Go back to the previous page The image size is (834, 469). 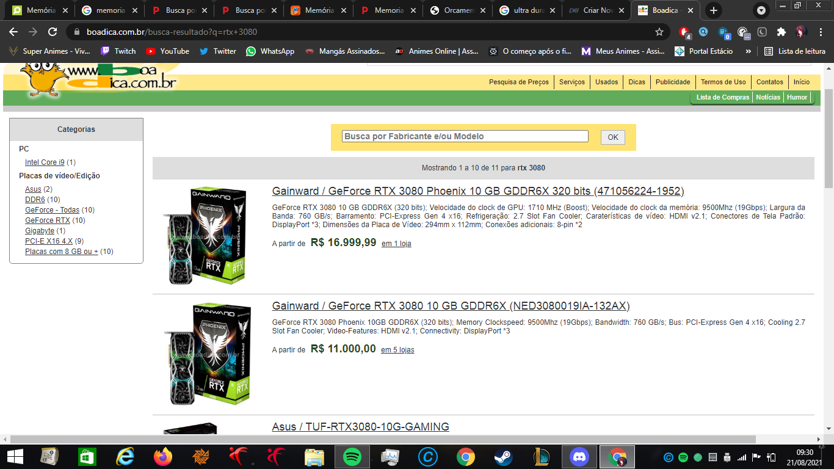[13, 32]
